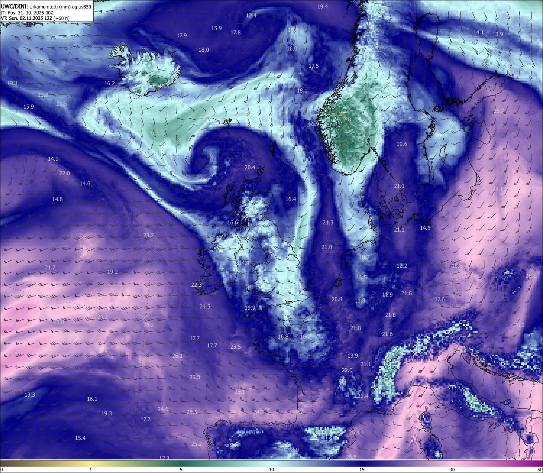Click the 16.8 value on the map
This screenshot has width=543, height=473.
(x=283, y=337)
